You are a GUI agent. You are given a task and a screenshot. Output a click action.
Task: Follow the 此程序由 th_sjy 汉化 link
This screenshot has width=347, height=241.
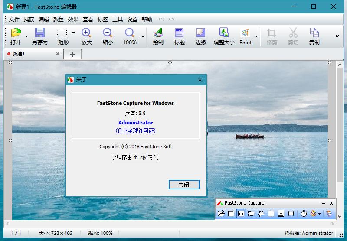click(135, 157)
